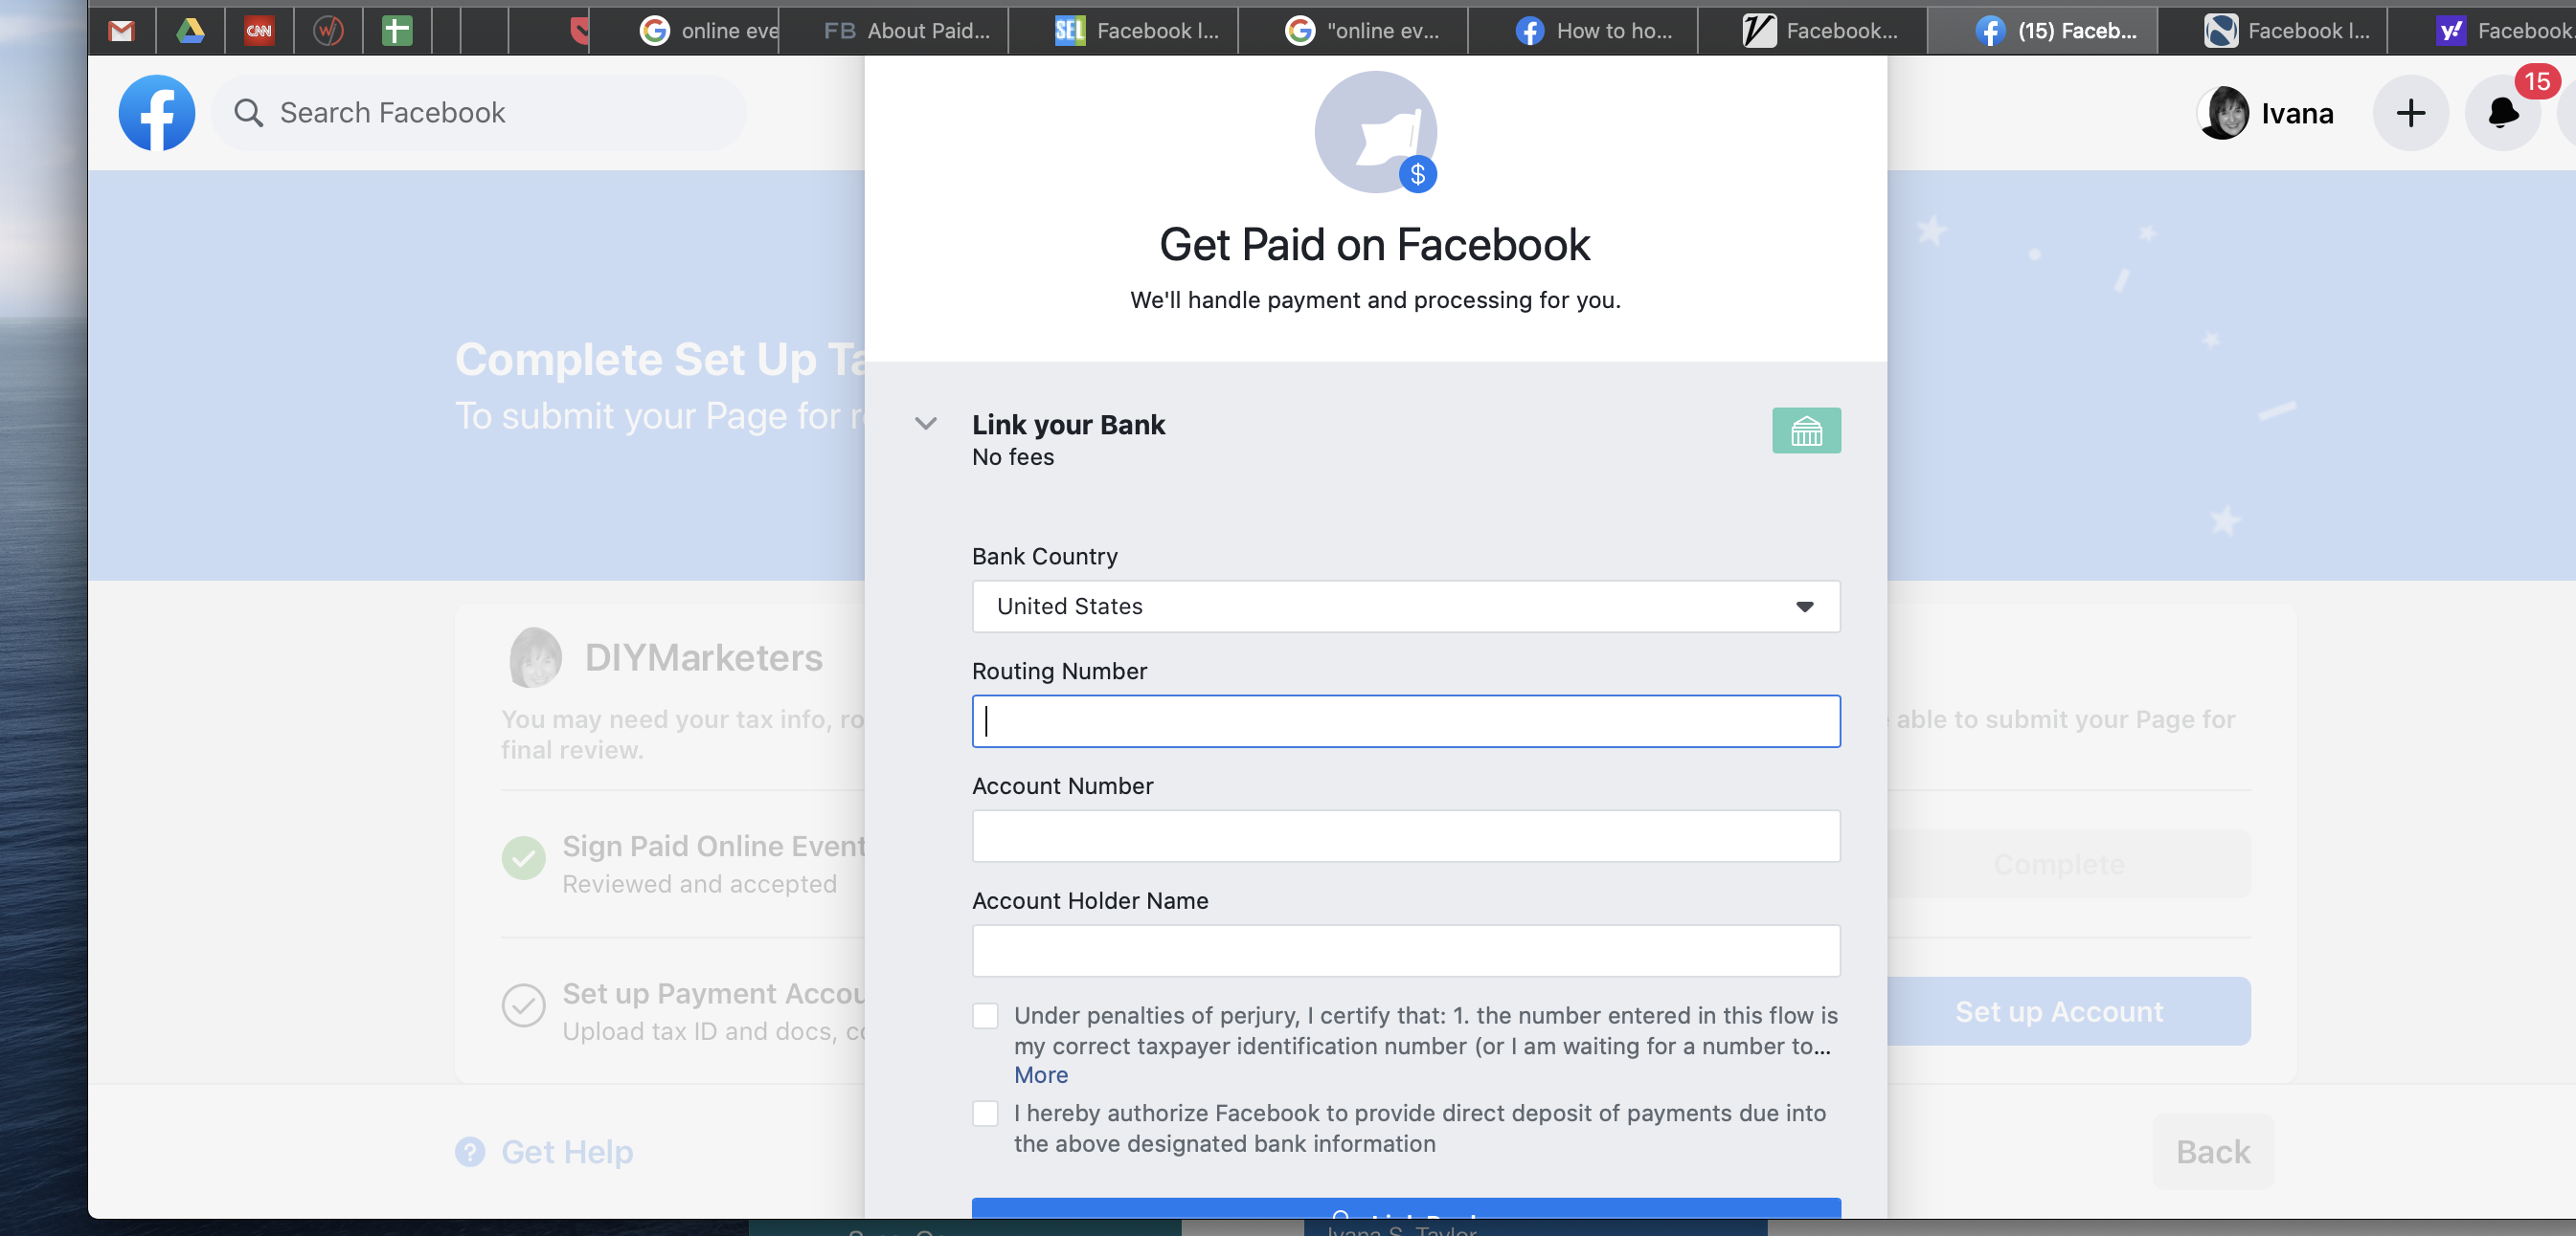
Task: Click the DIYMarketers page avatar
Action: [535, 657]
